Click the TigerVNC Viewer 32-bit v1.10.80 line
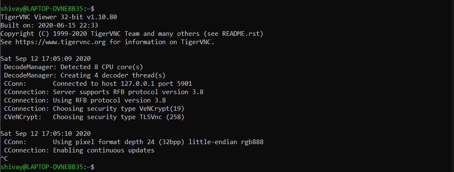 (59, 17)
